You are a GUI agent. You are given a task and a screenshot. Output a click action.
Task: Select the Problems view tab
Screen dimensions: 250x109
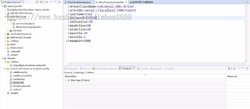coord(125,69)
